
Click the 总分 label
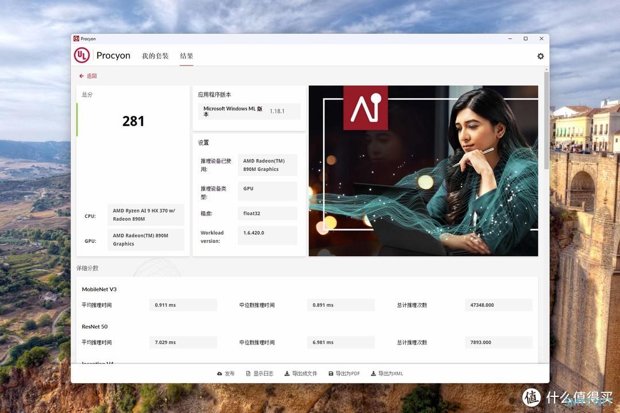(x=87, y=95)
